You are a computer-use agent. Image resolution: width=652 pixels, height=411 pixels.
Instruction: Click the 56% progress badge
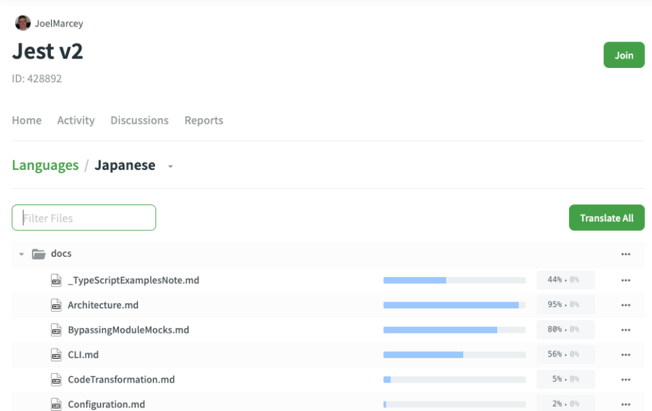point(566,355)
